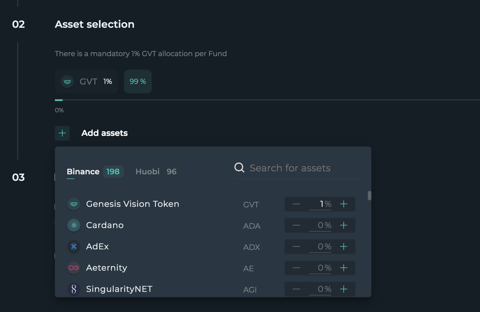Click the Aeternity coin icon
Image resolution: width=480 pixels, height=312 pixels.
point(74,268)
